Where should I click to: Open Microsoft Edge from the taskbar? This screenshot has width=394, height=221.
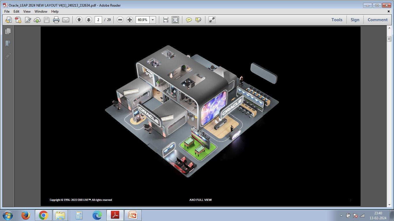pos(97,215)
